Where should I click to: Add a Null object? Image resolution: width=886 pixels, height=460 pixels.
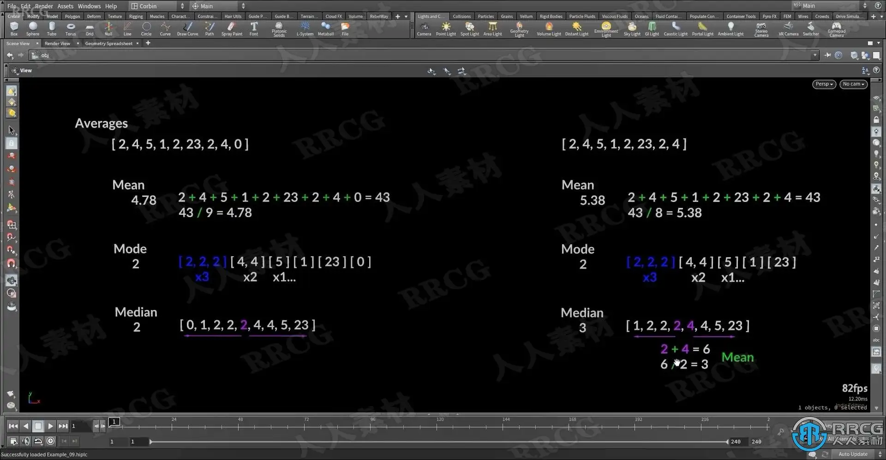tap(108, 29)
